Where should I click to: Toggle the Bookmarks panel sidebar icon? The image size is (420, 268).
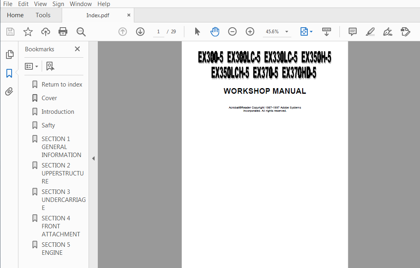coord(9,73)
